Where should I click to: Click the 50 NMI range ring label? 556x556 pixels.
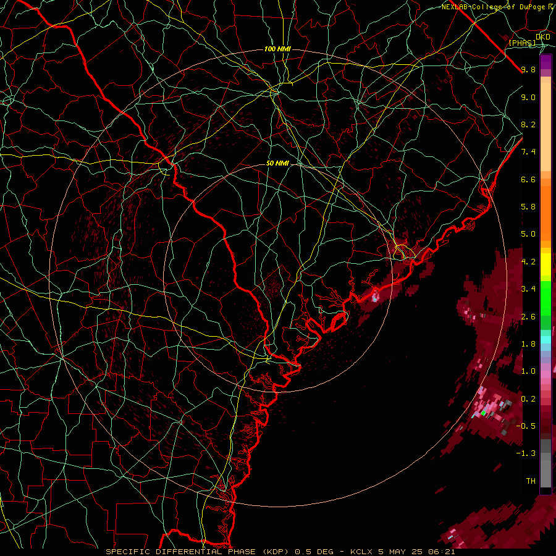click(x=277, y=163)
